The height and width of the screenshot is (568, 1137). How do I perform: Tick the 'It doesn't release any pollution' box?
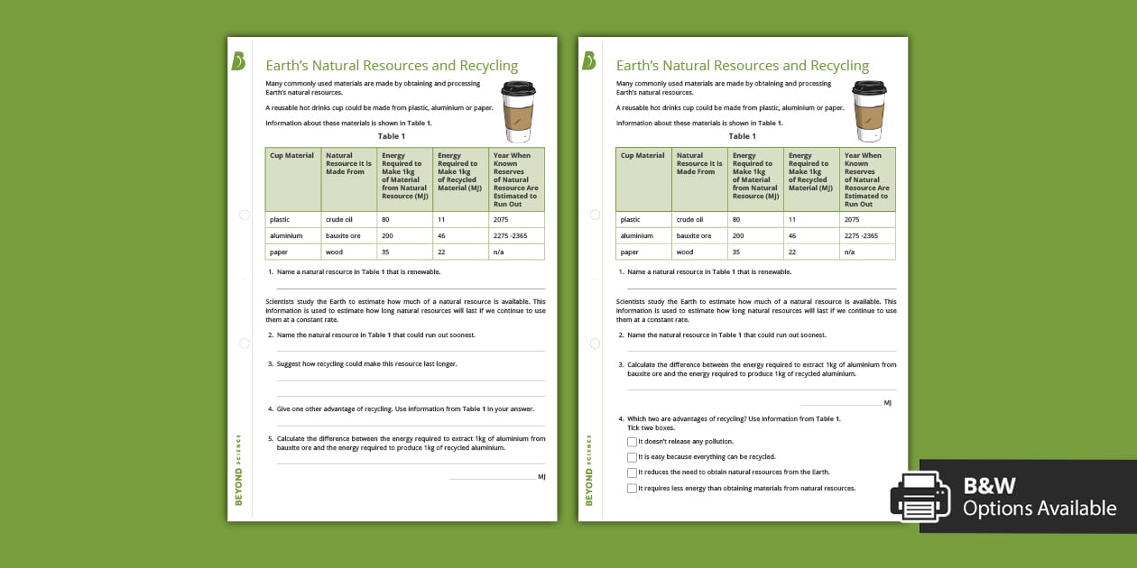632,441
